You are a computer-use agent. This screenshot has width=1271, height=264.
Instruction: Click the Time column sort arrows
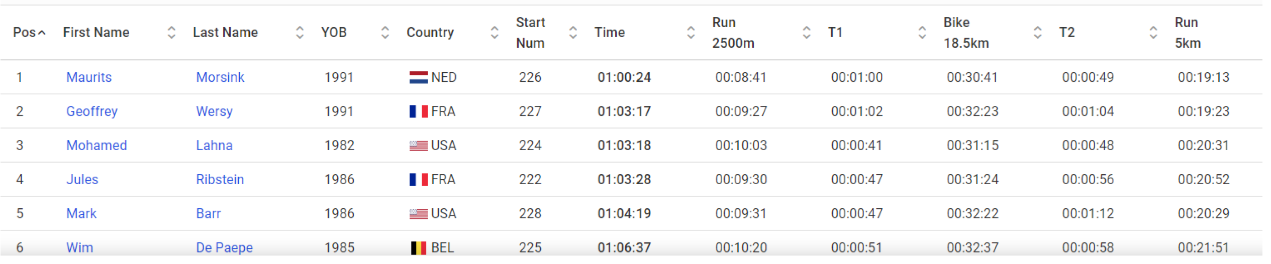[691, 33]
